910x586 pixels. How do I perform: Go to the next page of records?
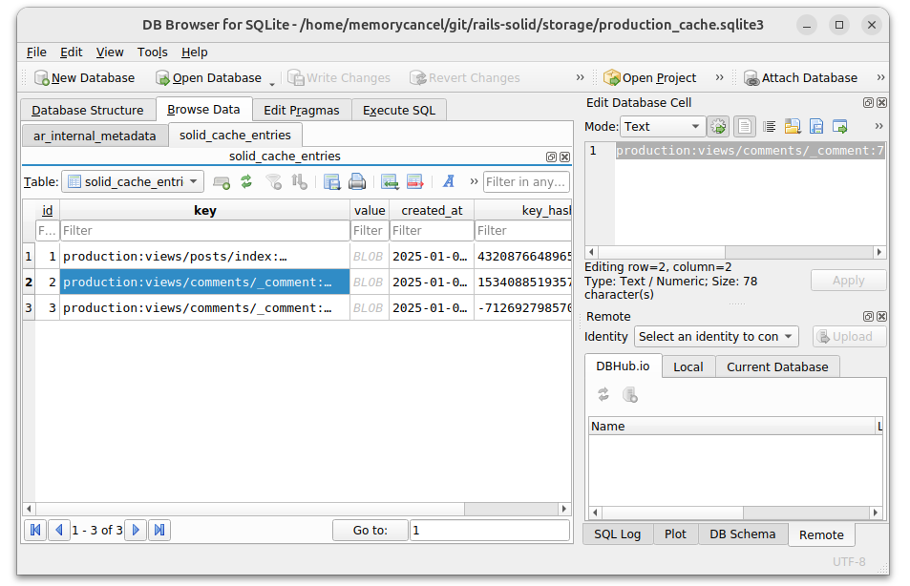click(136, 530)
